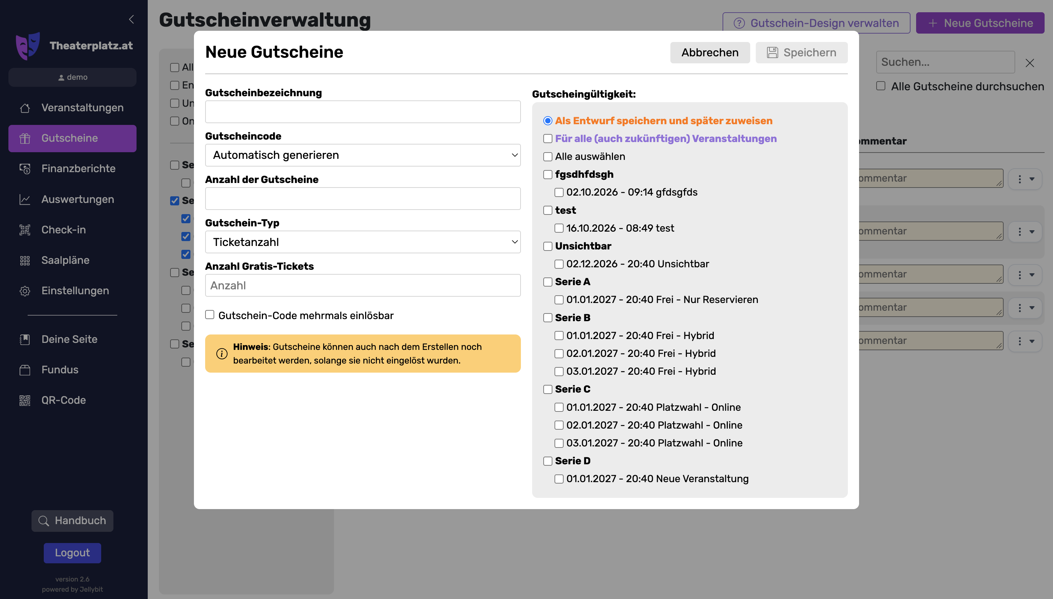
Task: Tick the Alle auswählen checkbox
Action: (548, 157)
